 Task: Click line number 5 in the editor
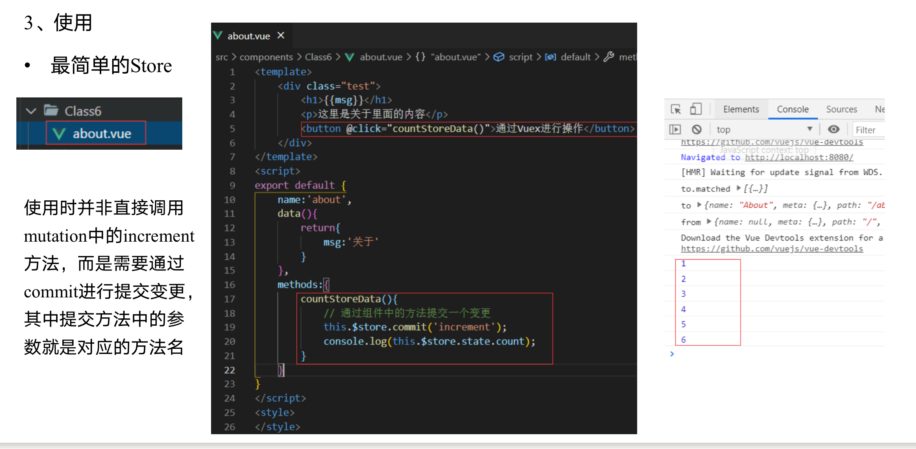[x=232, y=129]
